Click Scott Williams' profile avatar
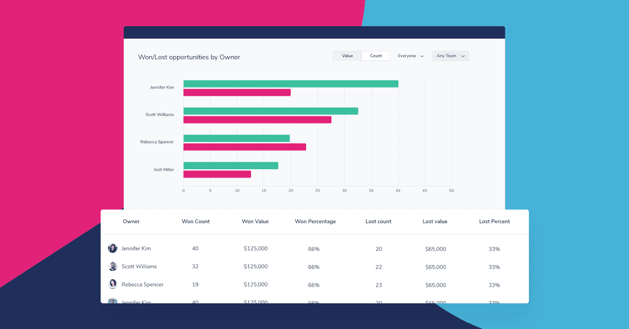Image resolution: width=629 pixels, height=329 pixels. tap(113, 266)
